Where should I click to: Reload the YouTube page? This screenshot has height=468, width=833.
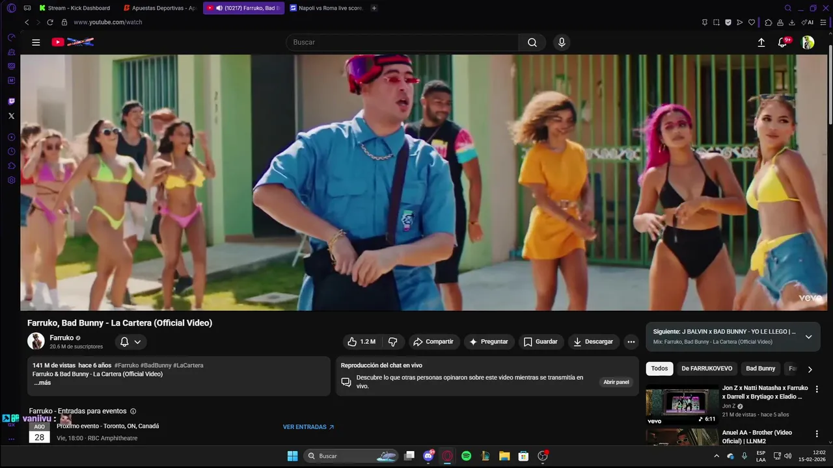pyautogui.click(x=50, y=22)
